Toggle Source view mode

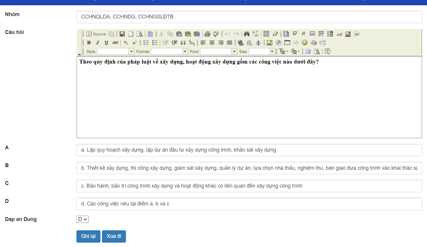[x=96, y=34]
